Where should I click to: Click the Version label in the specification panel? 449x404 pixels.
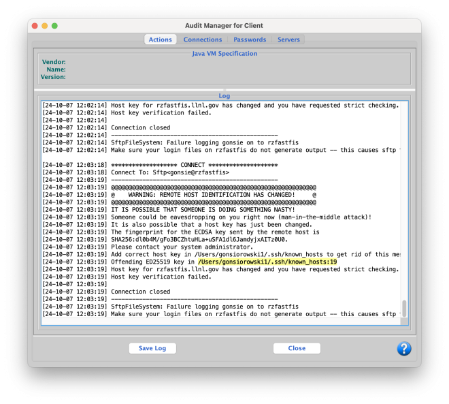pyautogui.click(x=53, y=77)
